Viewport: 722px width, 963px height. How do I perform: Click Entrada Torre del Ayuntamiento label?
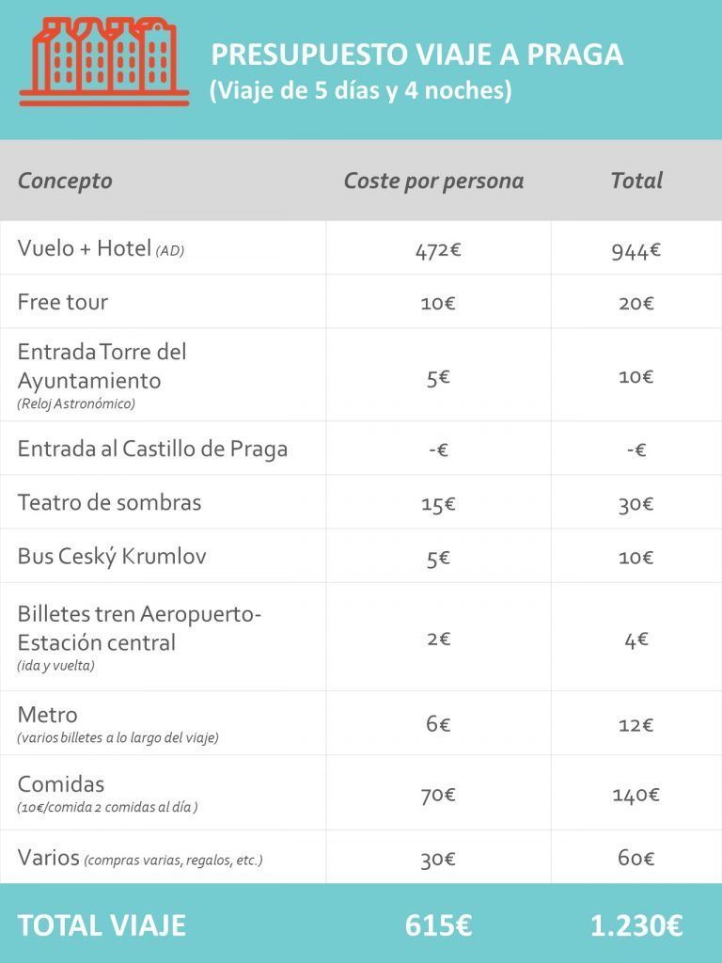pyautogui.click(x=102, y=366)
